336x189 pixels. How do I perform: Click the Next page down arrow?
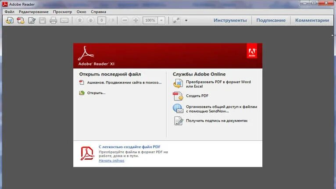click(91, 20)
